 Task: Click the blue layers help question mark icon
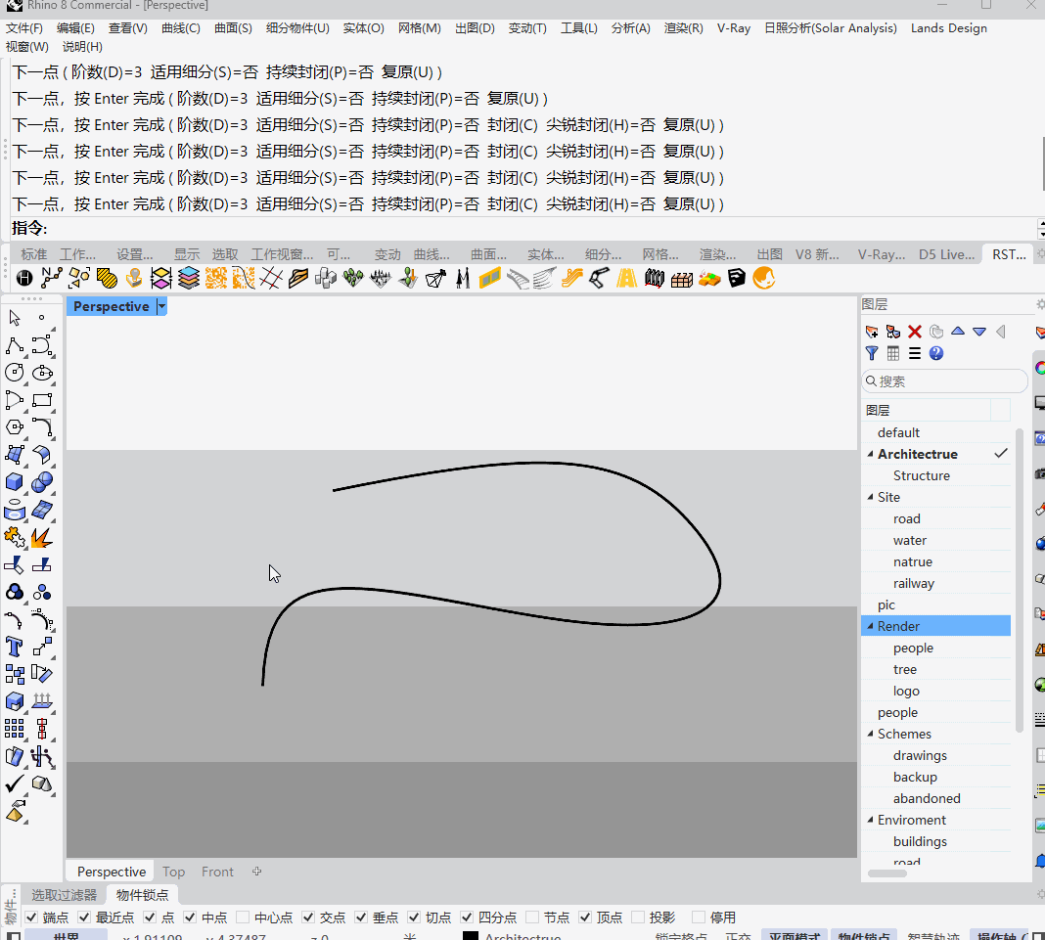coord(936,353)
